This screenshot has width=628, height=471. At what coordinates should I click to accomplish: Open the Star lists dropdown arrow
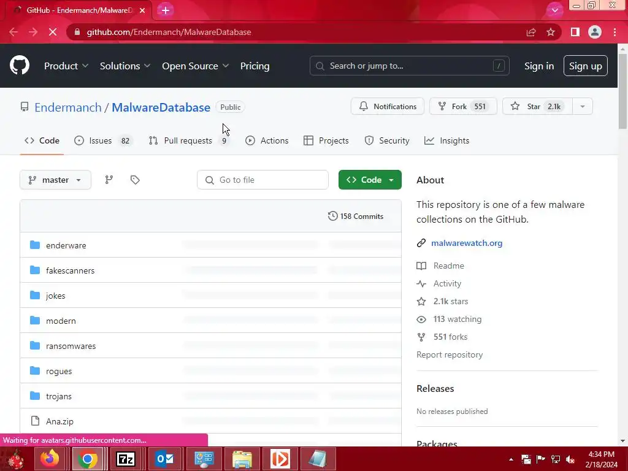coord(583,107)
